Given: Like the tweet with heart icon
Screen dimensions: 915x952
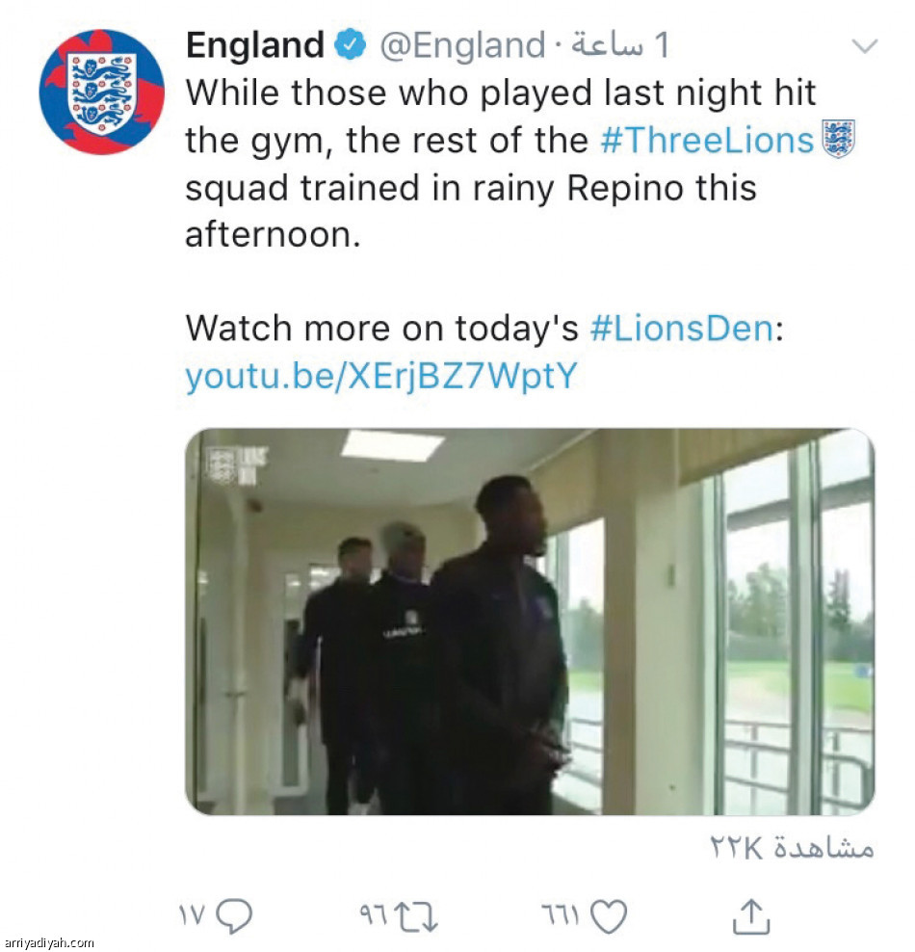Looking at the screenshot, I should (608, 916).
